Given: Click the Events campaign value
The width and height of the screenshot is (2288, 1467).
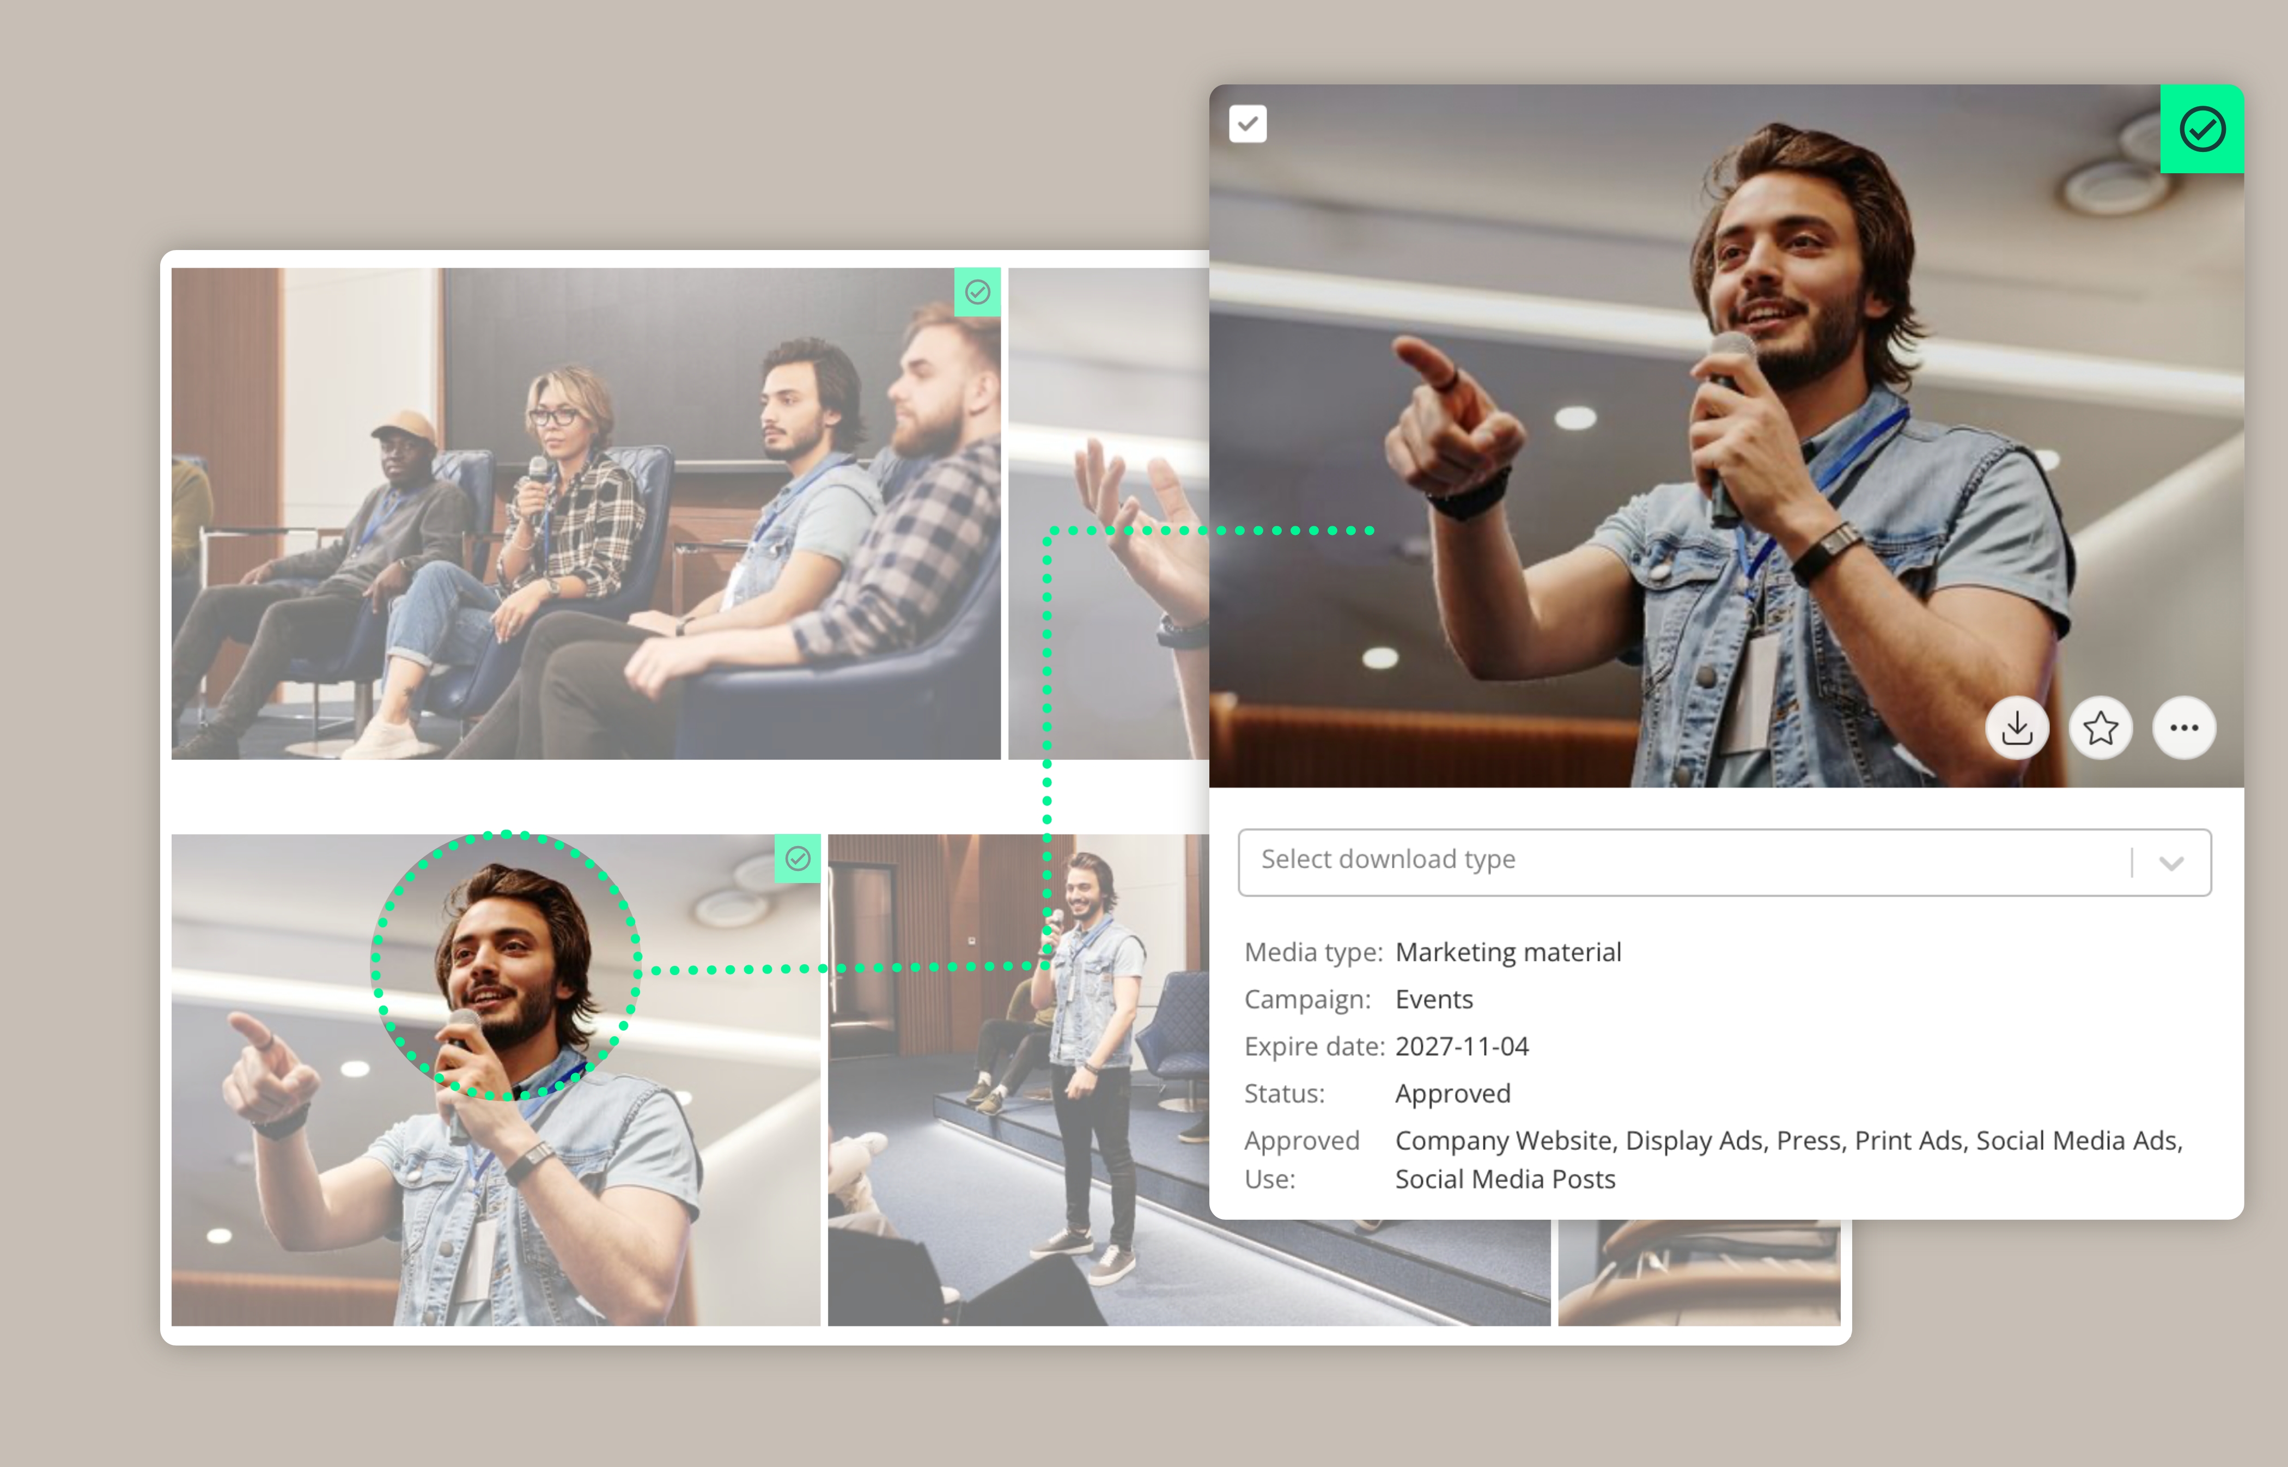Looking at the screenshot, I should pos(1434,999).
